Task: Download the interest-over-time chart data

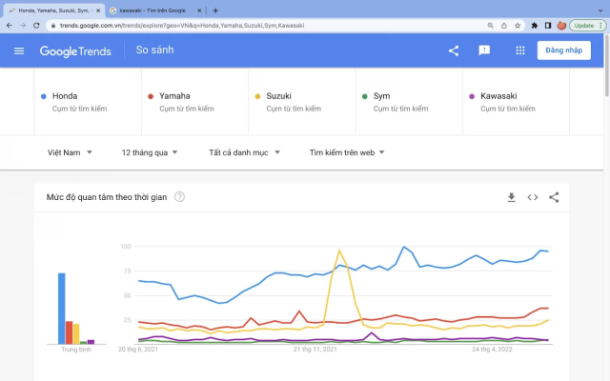Action: point(511,197)
